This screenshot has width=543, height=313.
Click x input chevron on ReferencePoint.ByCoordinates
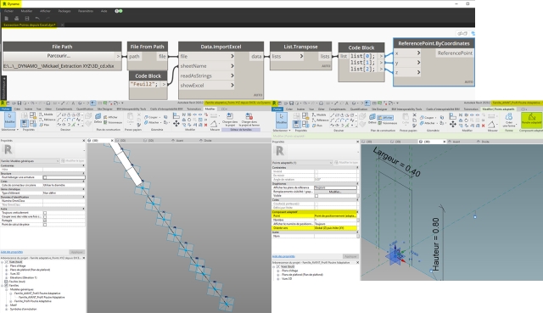click(x=418, y=53)
